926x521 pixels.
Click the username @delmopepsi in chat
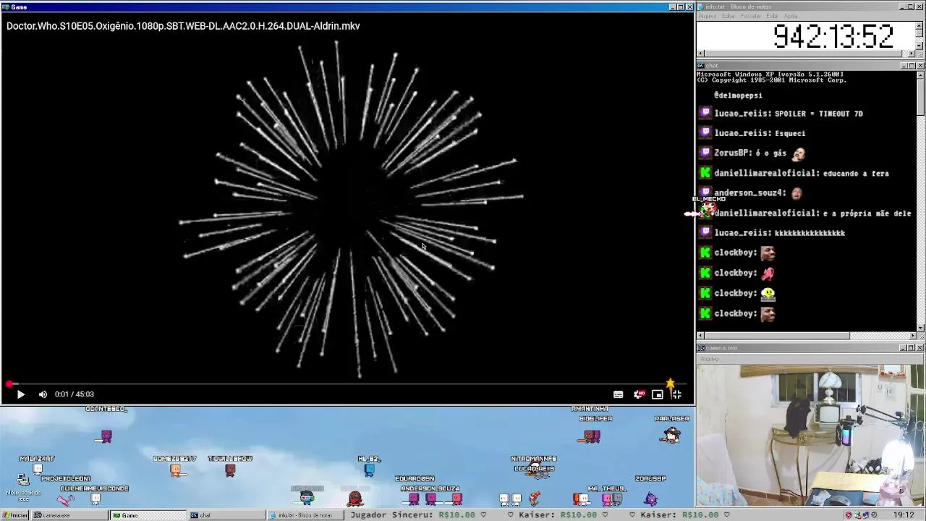[x=738, y=96]
